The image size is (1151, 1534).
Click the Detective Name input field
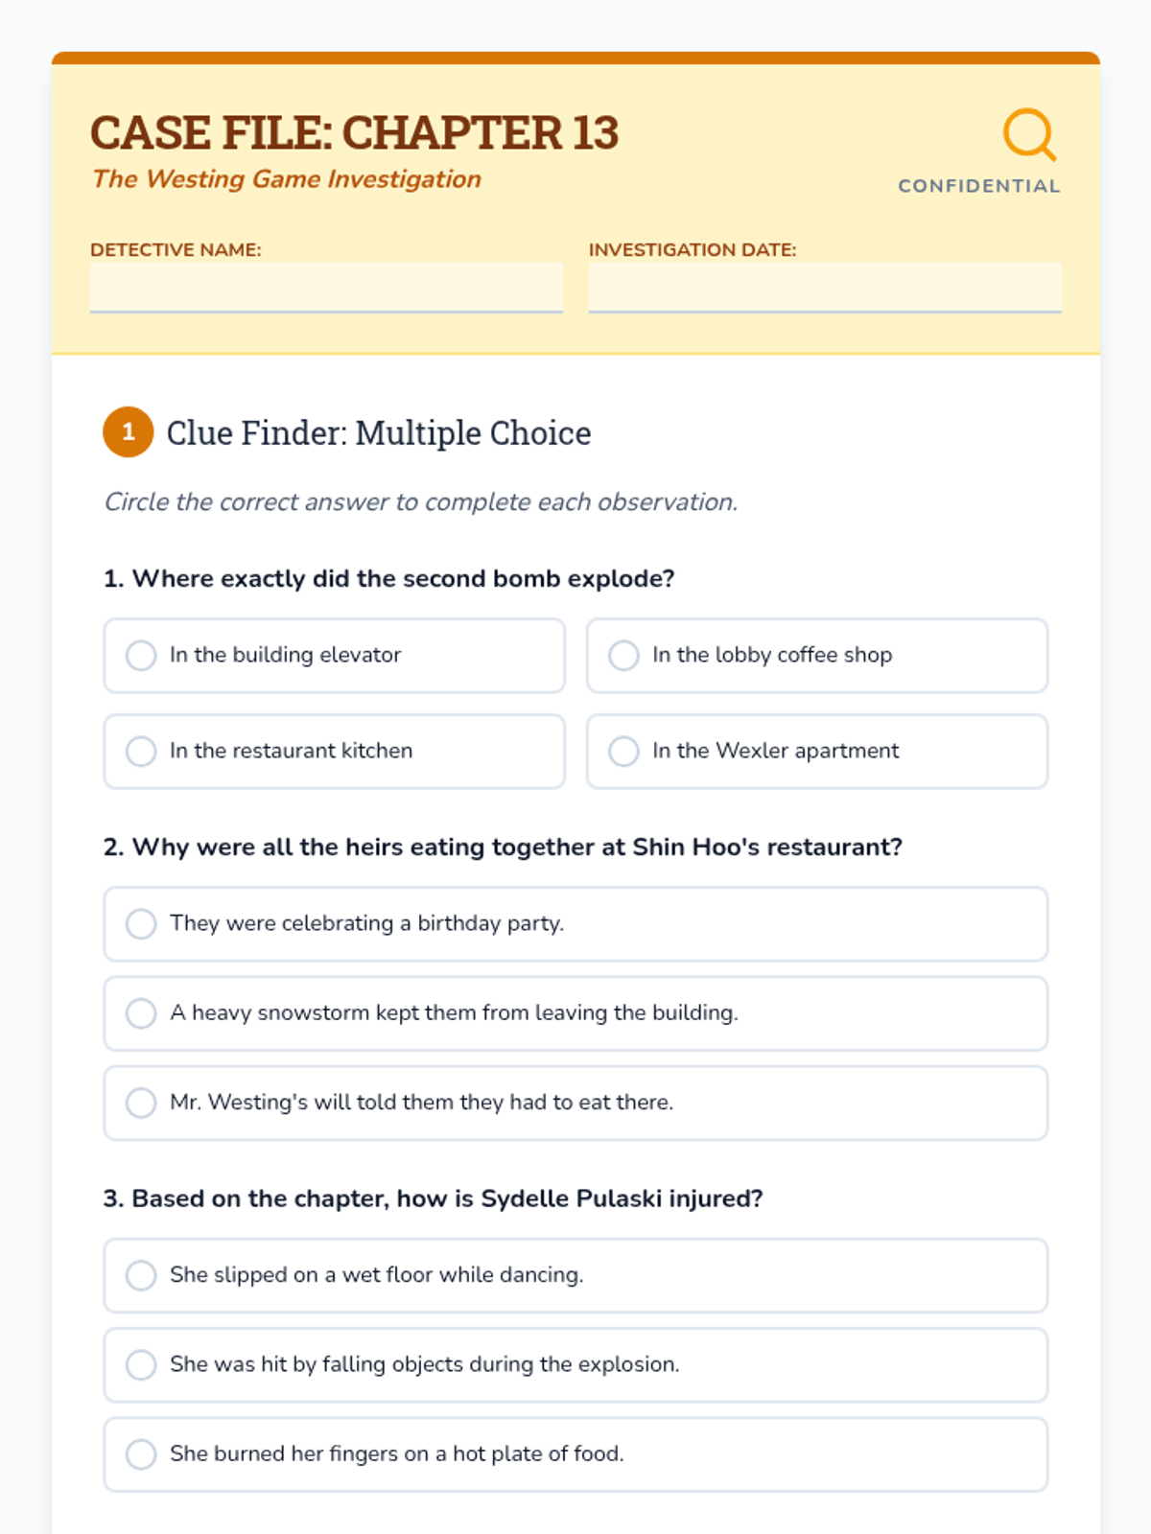click(326, 287)
